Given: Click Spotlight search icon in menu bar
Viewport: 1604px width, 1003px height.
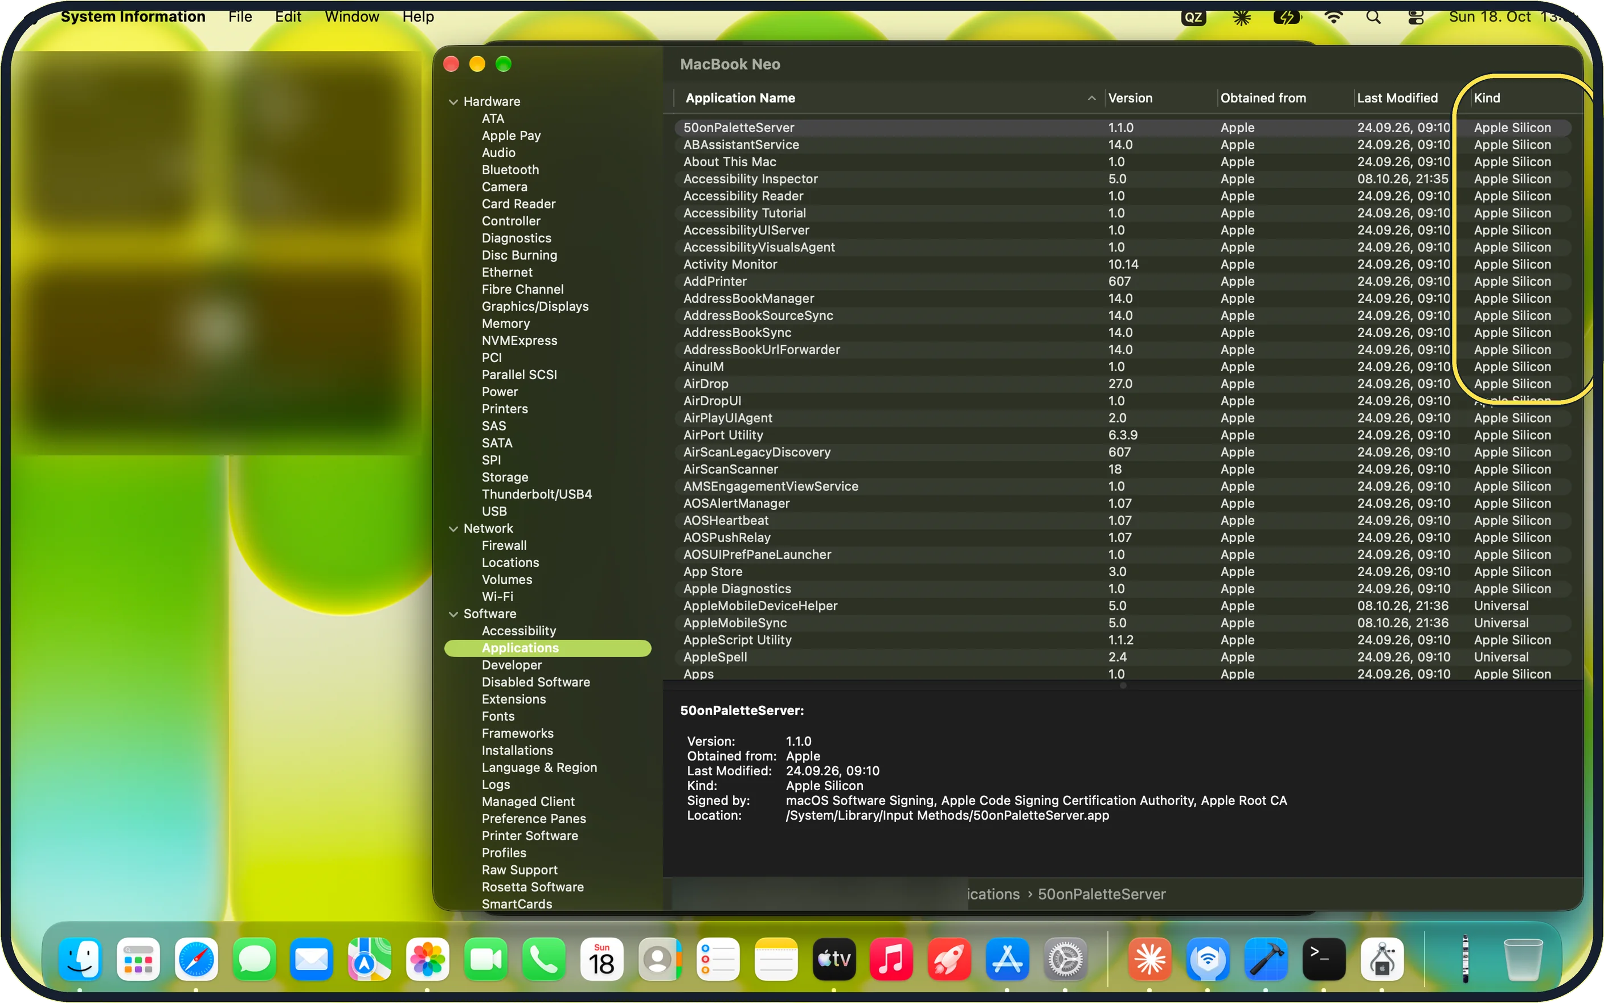Looking at the screenshot, I should 1373,17.
